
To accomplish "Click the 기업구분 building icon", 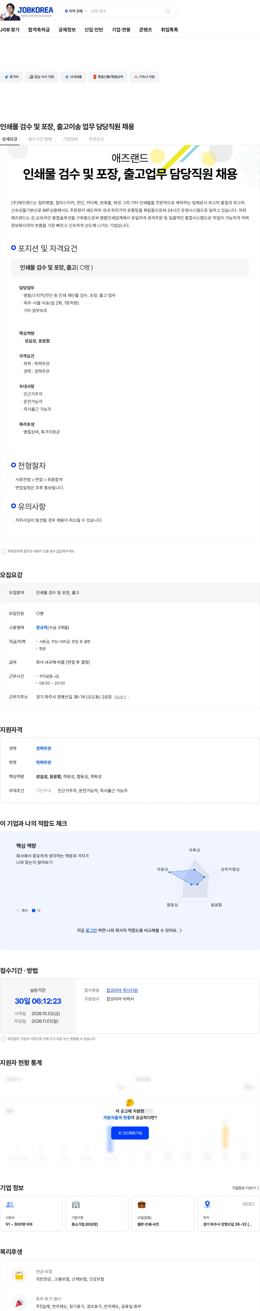I will (76, 1205).
